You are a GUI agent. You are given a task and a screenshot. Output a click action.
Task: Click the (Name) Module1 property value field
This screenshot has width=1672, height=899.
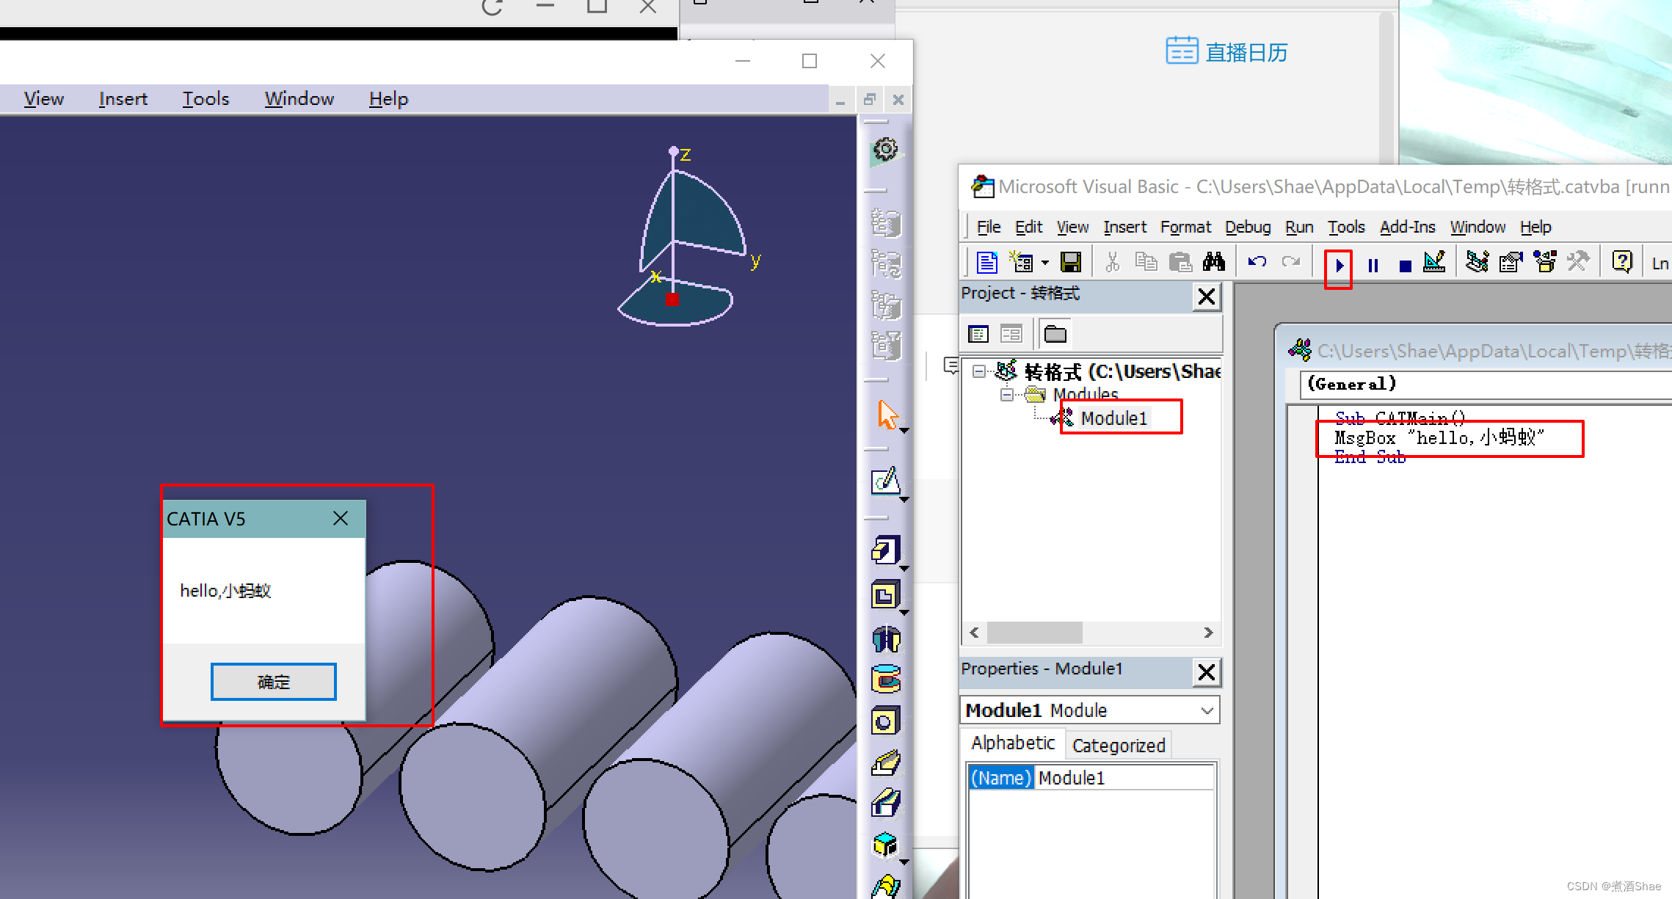[x=1125, y=778]
